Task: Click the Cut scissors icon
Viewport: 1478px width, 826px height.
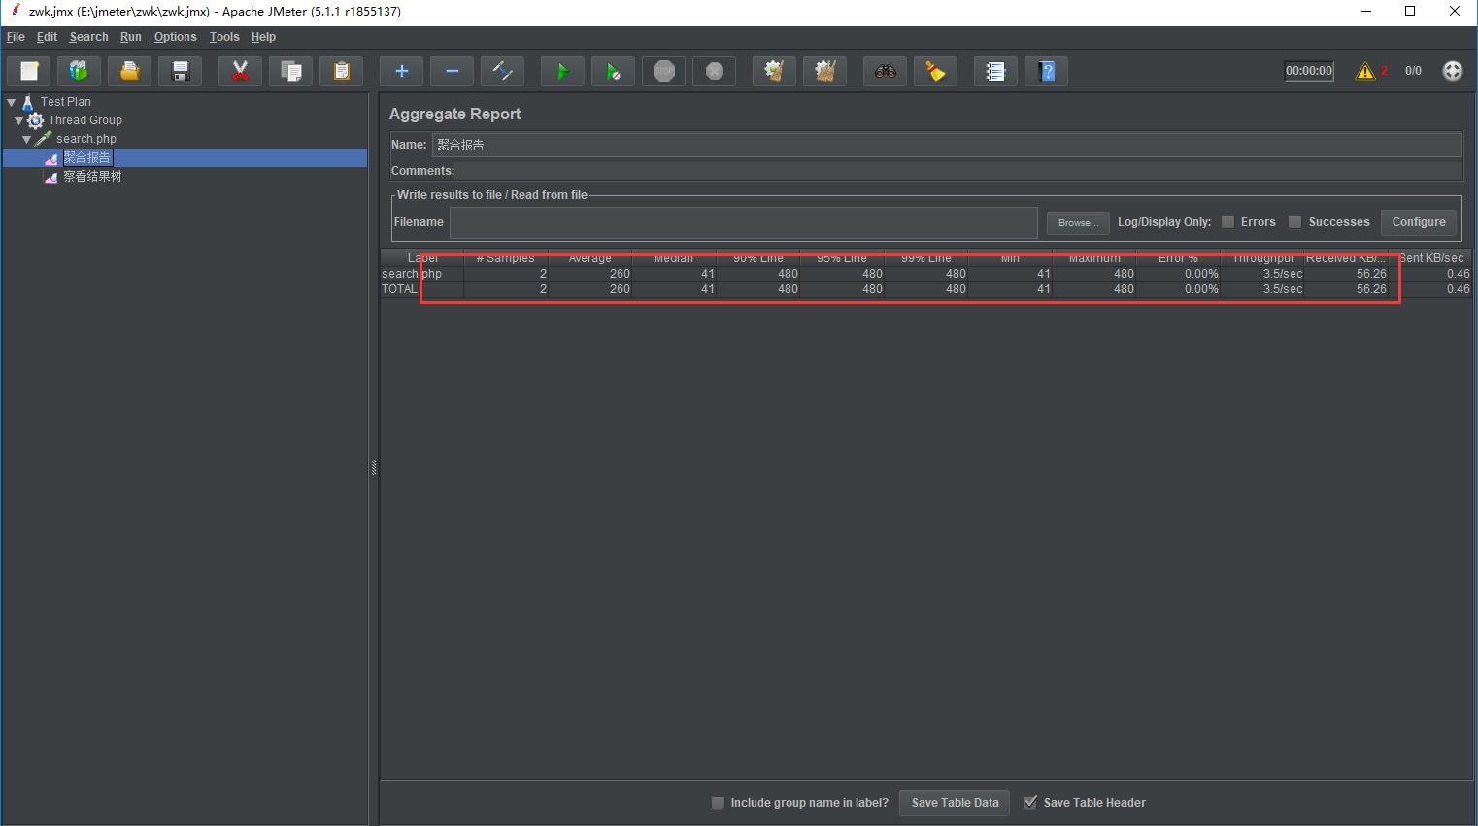Action: (240, 71)
